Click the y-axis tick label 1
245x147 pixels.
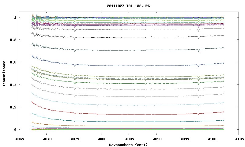[15, 17]
